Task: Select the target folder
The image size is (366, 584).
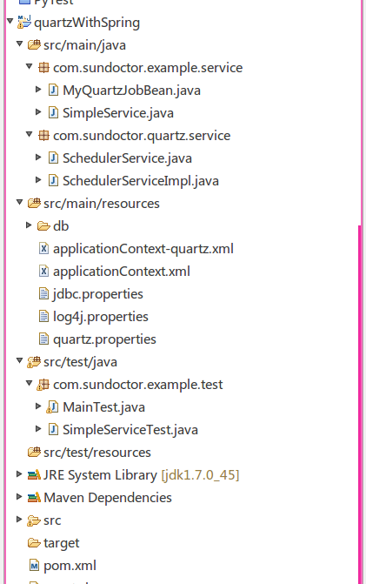Action: click(x=62, y=543)
